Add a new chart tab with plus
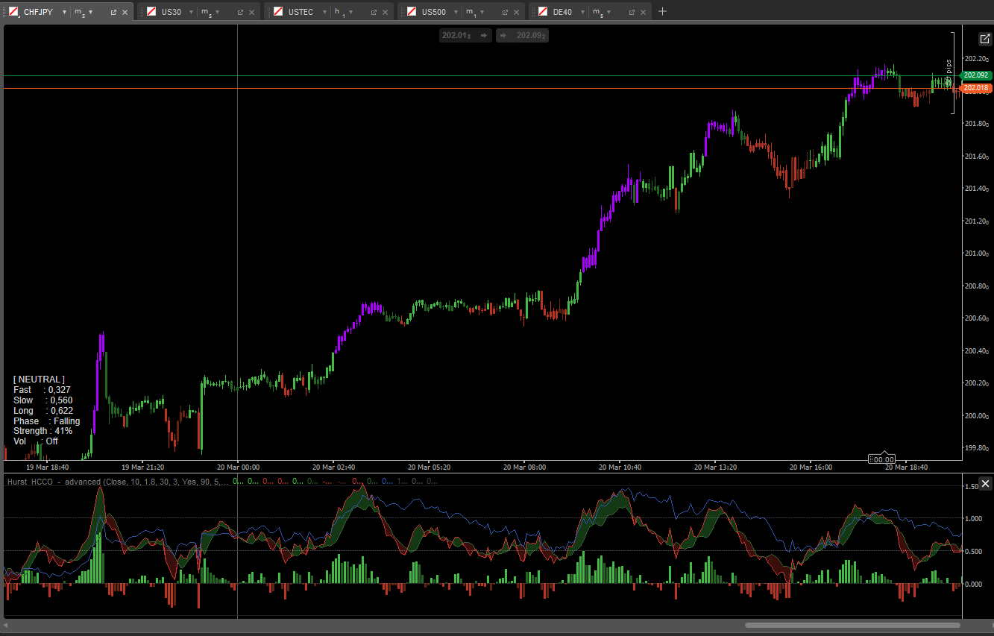 tap(663, 11)
